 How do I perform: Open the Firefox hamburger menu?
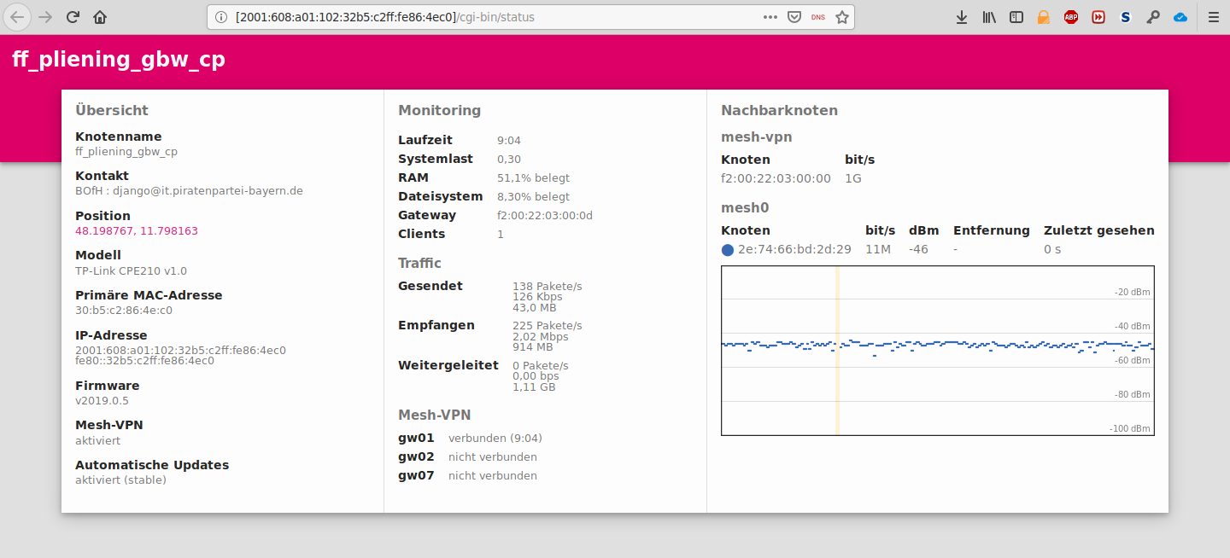click(x=1213, y=17)
